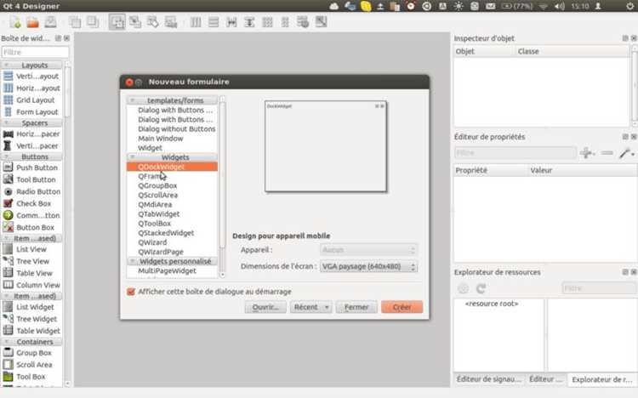
Task: Click the Tree Widget icon in widget box
Action: 8,319
